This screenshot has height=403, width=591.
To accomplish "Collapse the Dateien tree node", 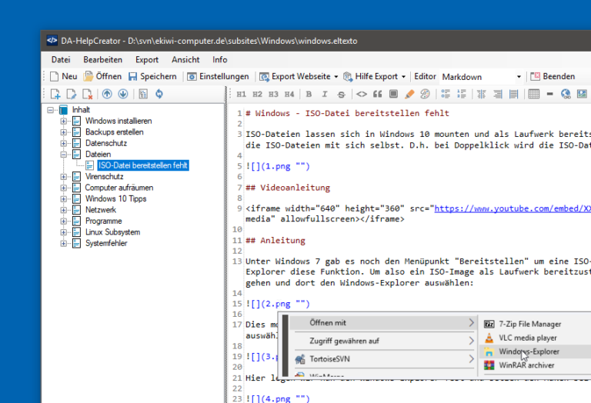I will [x=64, y=155].
